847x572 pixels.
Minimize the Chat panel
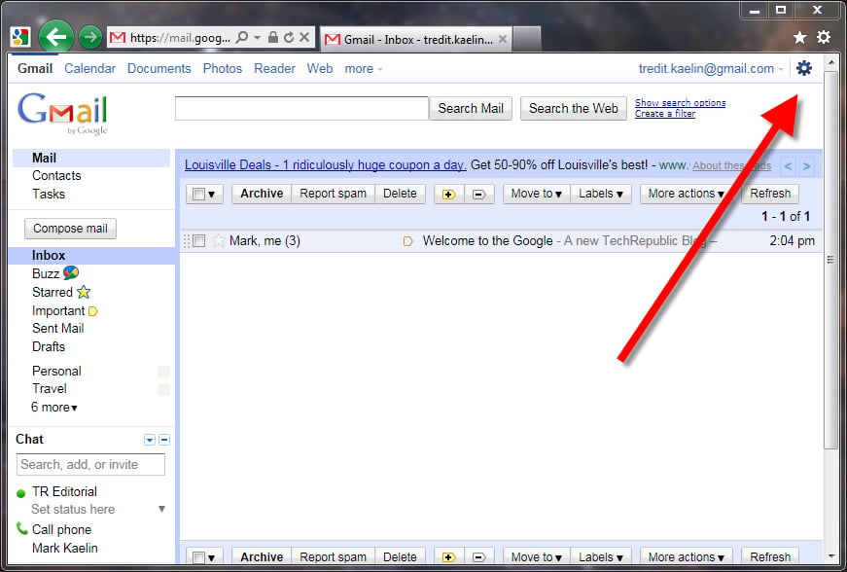click(x=164, y=440)
